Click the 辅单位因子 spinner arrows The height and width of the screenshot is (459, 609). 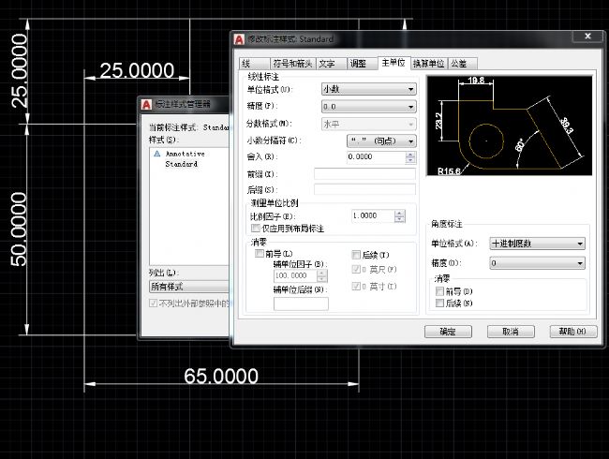coord(322,276)
